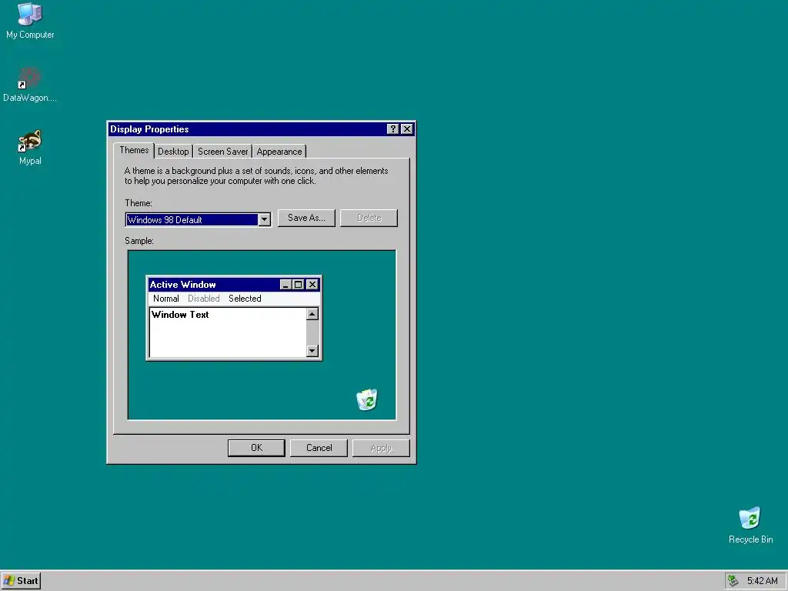Select the Mypal raccoon shortcut icon
Screen dimensions: 788x591
tap(30, 147)
